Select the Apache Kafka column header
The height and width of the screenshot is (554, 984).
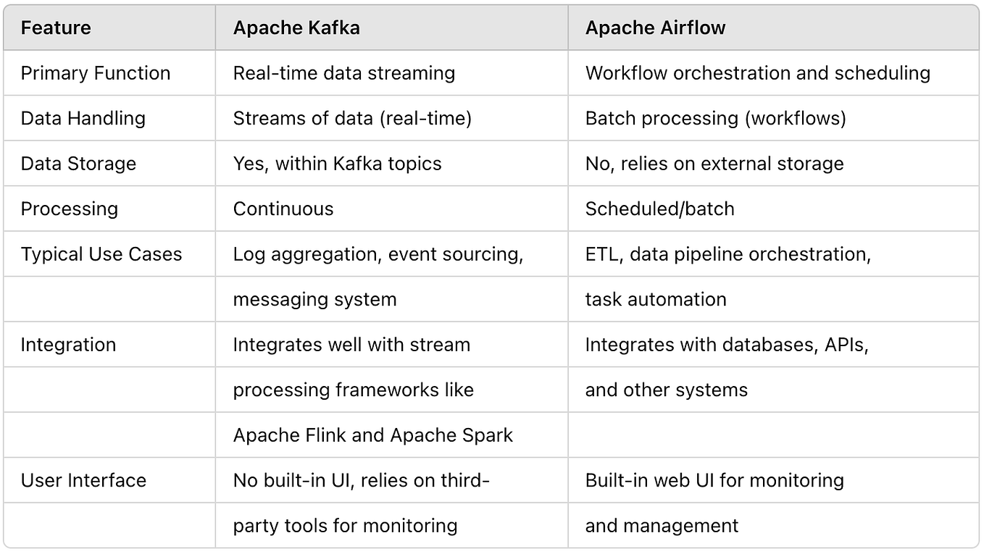coord(296,28)
